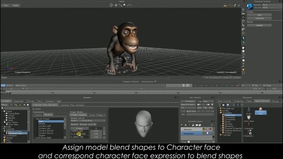Select the Squash expression
Viewport: 283px width, 159px height.
(42, 136)
